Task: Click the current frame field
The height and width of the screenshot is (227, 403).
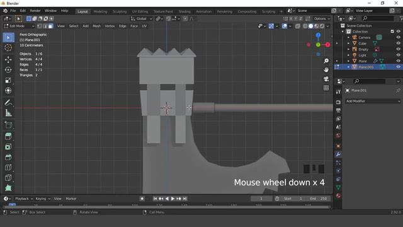Action: click(261, 199)
